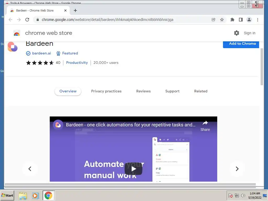Show previous screenshot in carousel

click(x=30, y=169)
